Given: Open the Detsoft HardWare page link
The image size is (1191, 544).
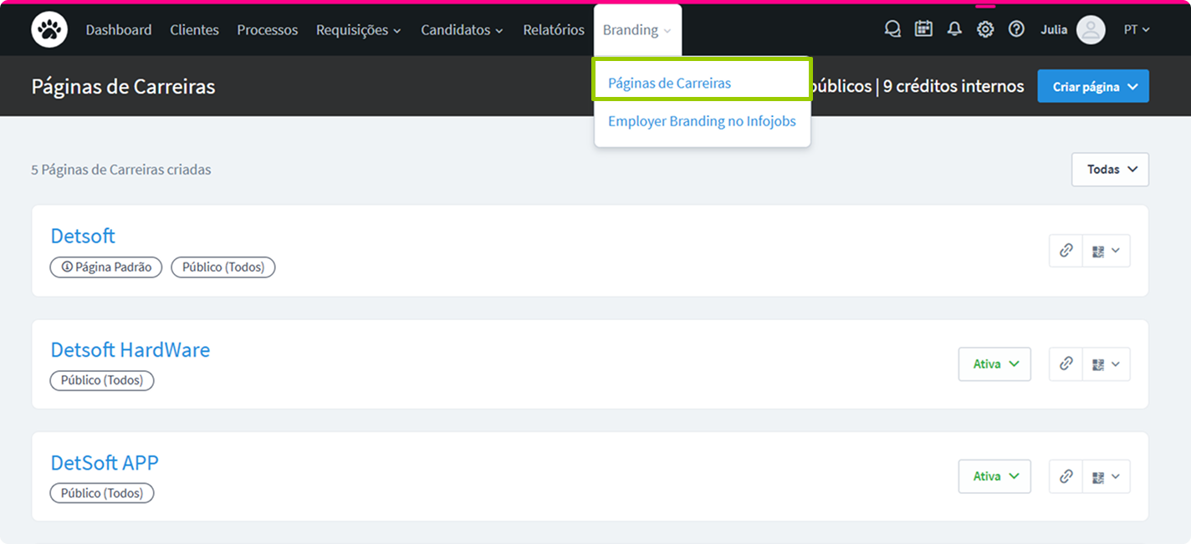Looking at the screenshot, I should (130, 349).
